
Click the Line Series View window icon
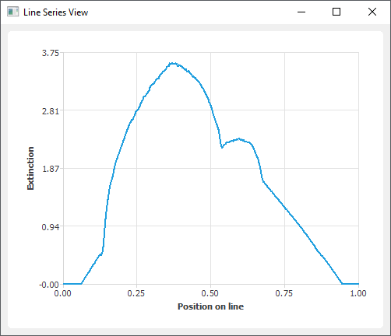click(12, 12)
